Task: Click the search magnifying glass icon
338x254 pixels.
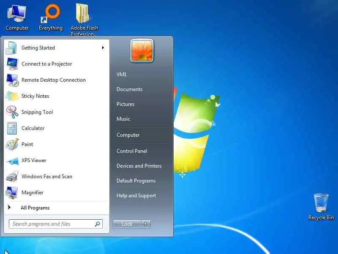Action: (x=98, y=224)
